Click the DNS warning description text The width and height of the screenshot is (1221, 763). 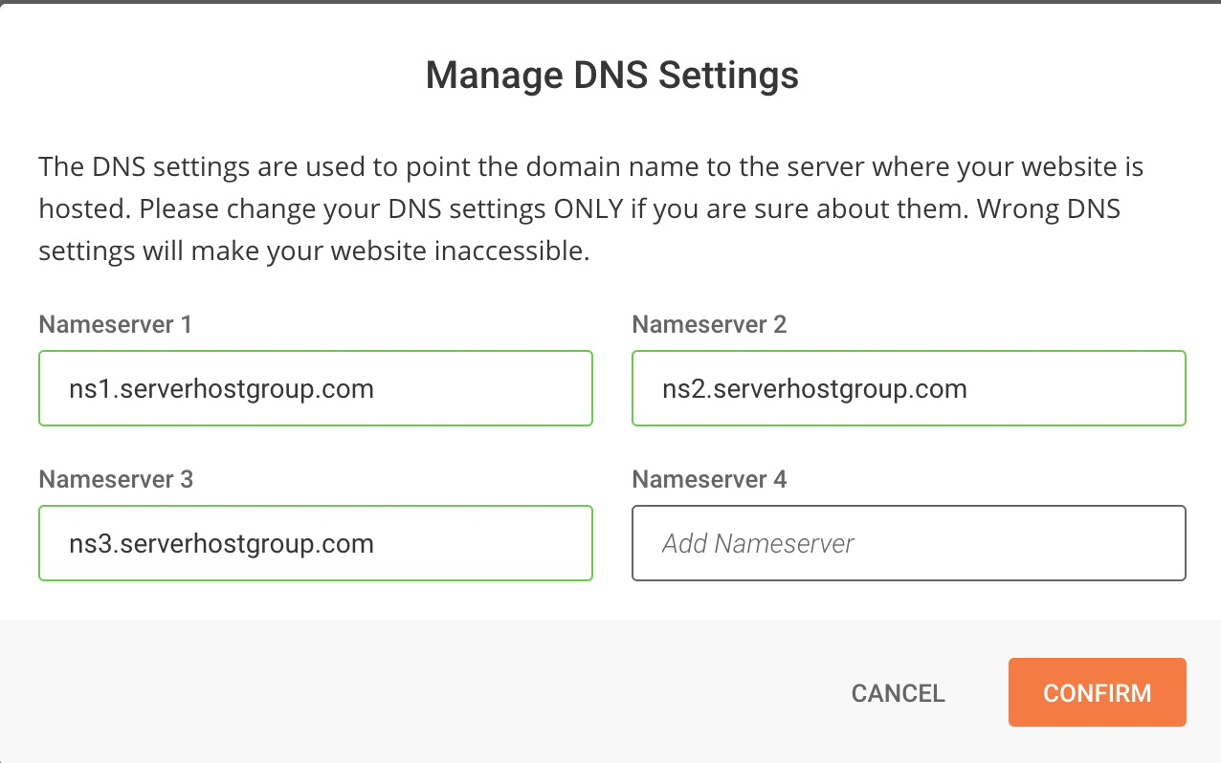(x=590, y=207)
